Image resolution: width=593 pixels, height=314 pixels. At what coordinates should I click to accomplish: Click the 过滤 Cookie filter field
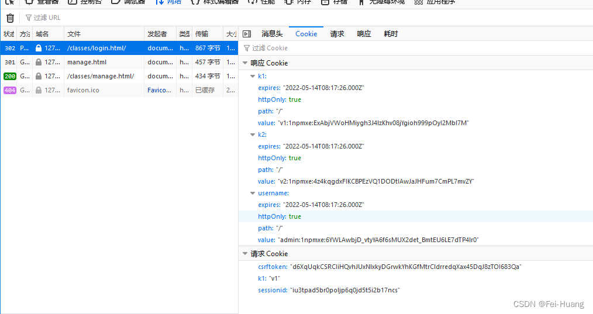coord(416,48)
